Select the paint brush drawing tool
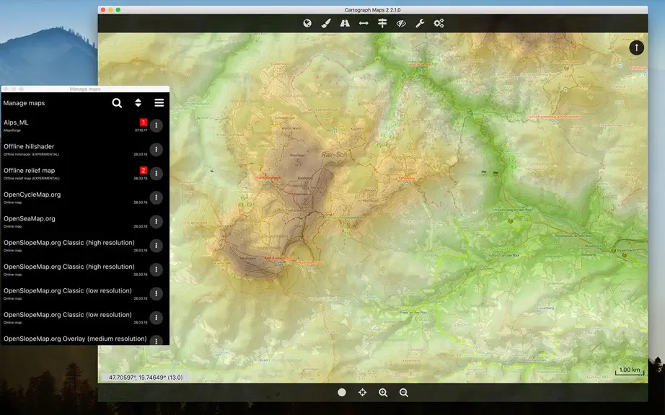The image size is (665, 415). pyautogui.click(x=326, y=23)
